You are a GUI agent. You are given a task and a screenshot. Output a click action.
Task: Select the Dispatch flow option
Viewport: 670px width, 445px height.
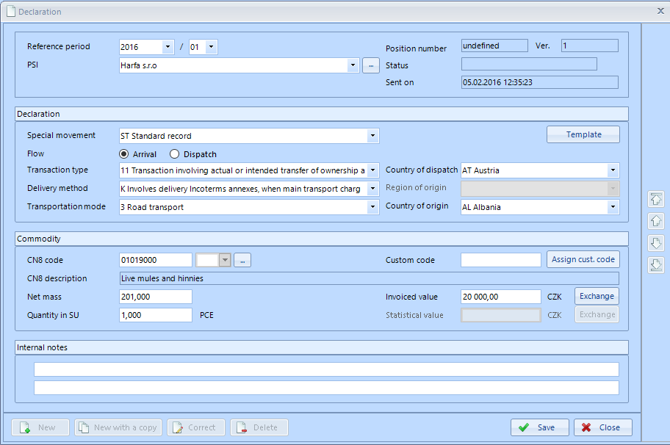(x=175, y=154)
